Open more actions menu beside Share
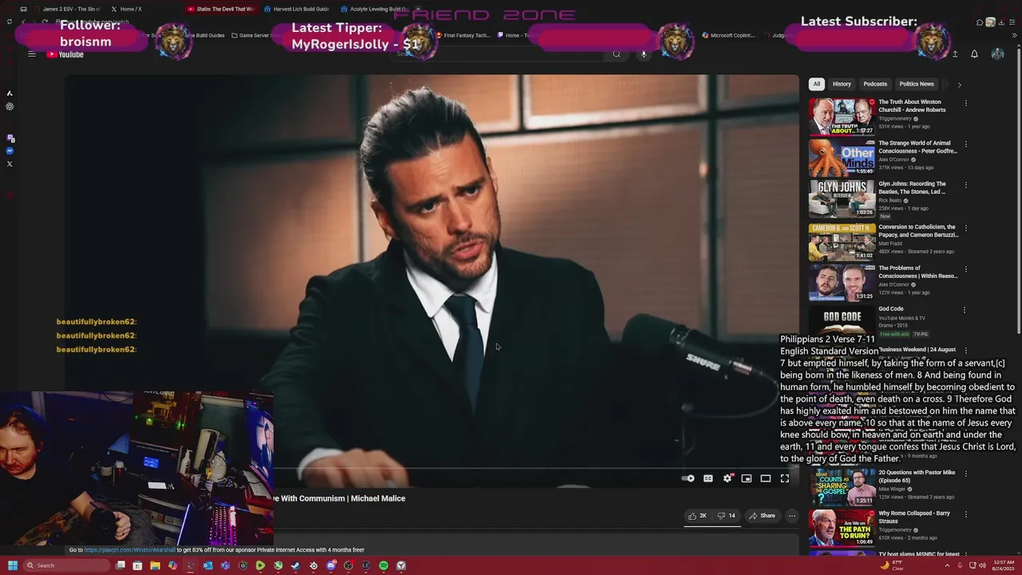 [x=792, y=516]
